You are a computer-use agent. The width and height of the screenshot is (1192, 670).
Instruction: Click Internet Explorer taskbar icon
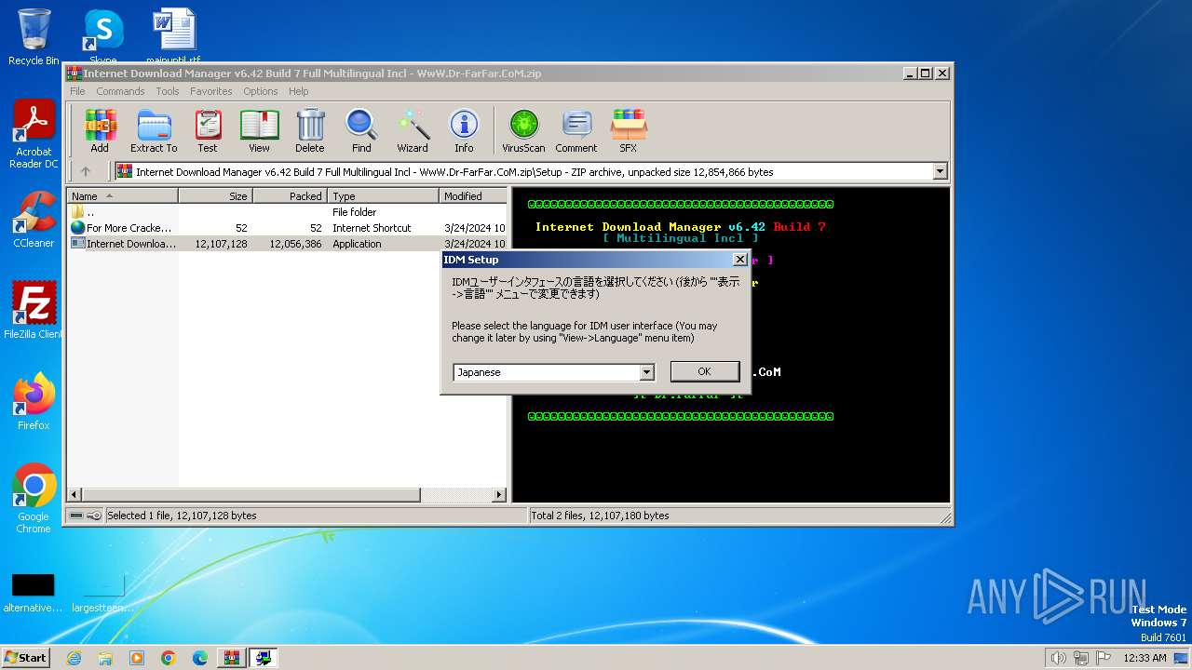point(74,658)
